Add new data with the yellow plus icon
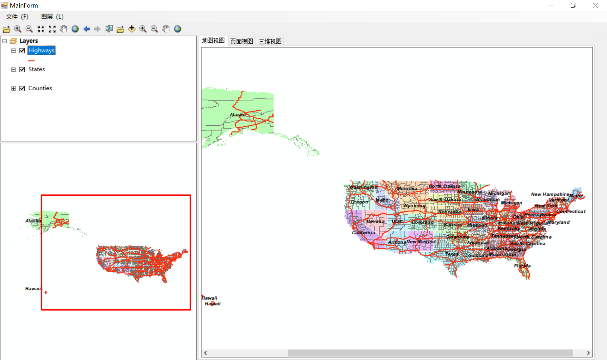This screenshot has width=607, height=360. 132,29
